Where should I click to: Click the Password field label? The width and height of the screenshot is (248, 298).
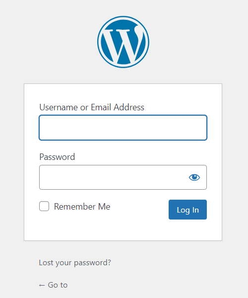57,157
